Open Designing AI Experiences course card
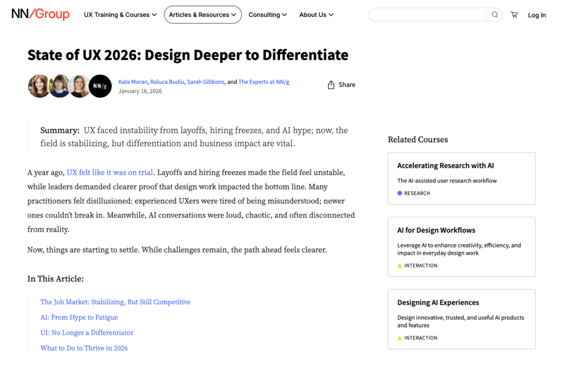 coord(461,319)
